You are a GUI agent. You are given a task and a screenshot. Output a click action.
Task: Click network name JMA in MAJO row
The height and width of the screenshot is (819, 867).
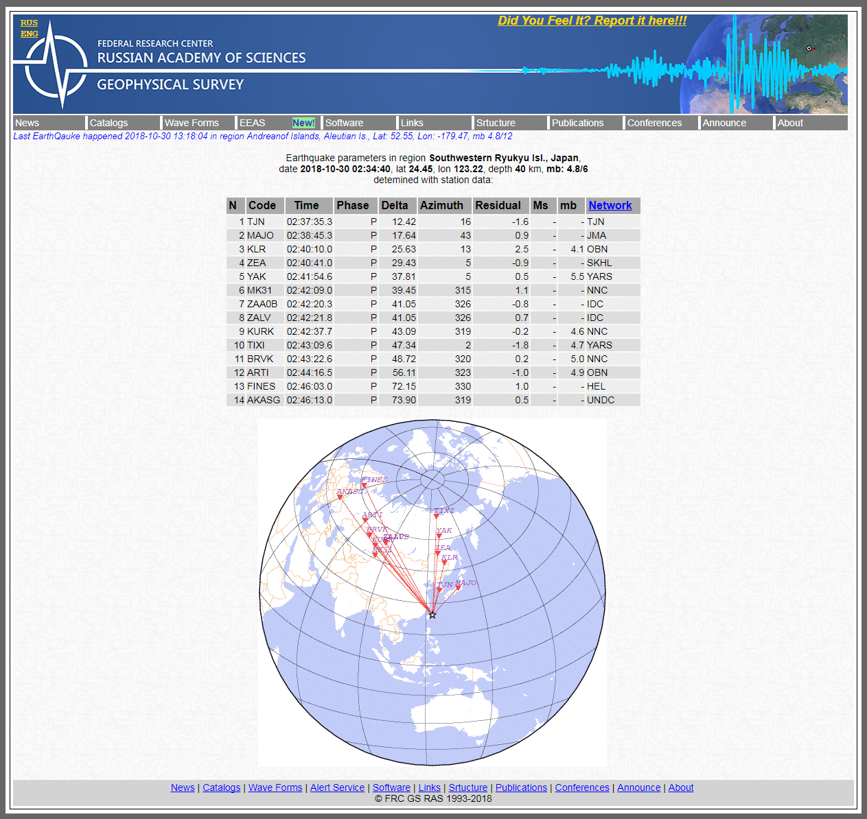(x=597, y=235)
